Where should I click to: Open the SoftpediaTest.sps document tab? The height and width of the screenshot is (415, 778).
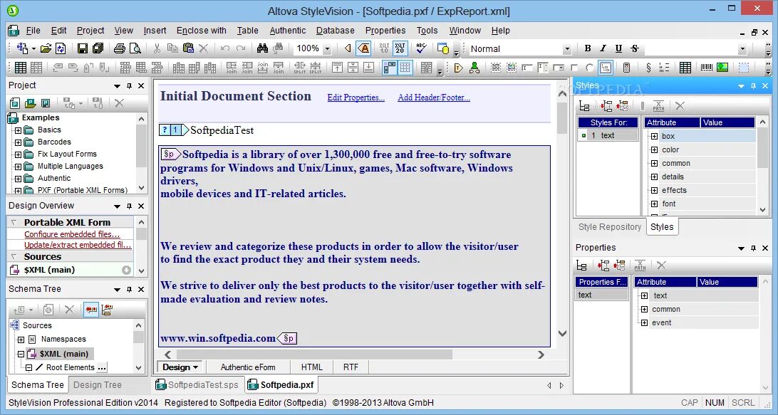click(197, 385)
